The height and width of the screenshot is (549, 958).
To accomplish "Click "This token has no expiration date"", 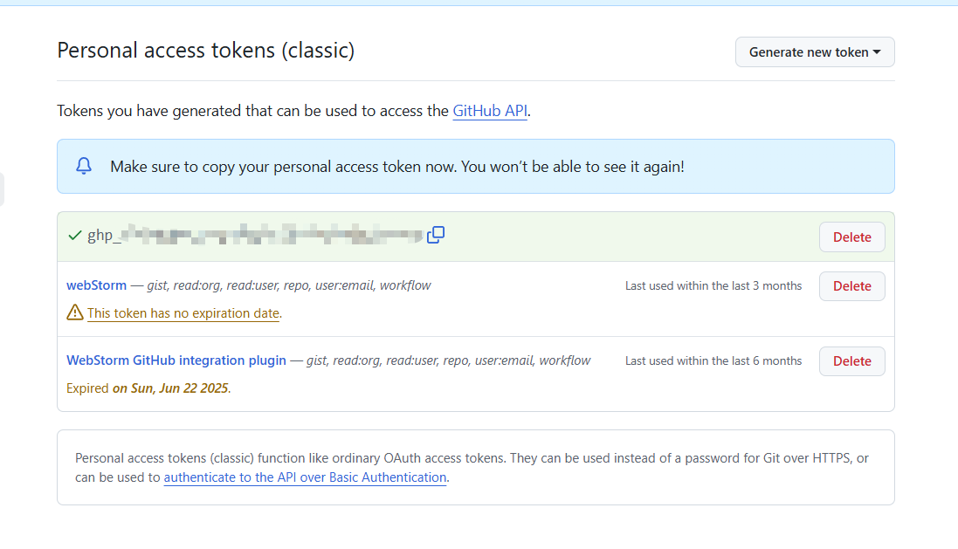I will 183,313.
